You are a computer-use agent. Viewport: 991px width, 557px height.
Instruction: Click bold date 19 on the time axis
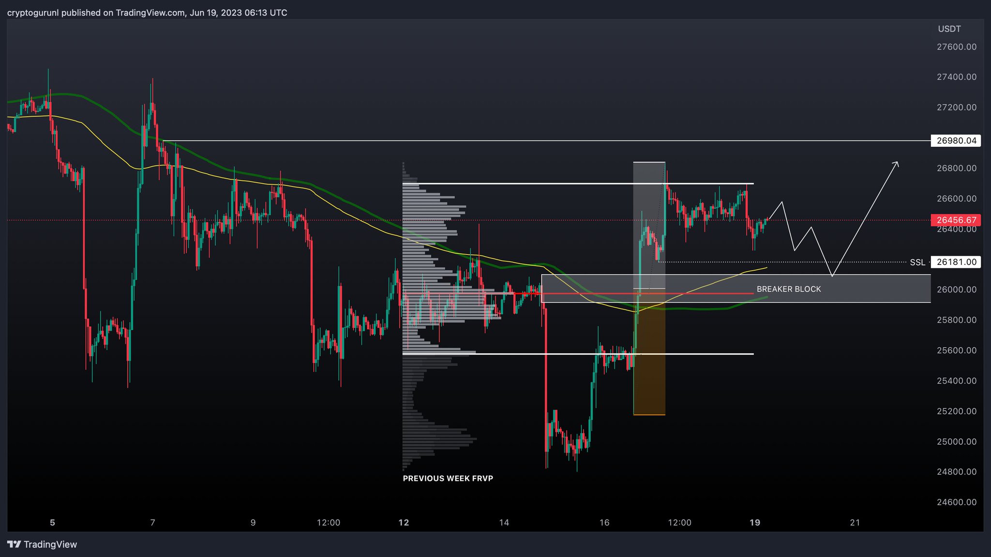(x=755, y=523)
